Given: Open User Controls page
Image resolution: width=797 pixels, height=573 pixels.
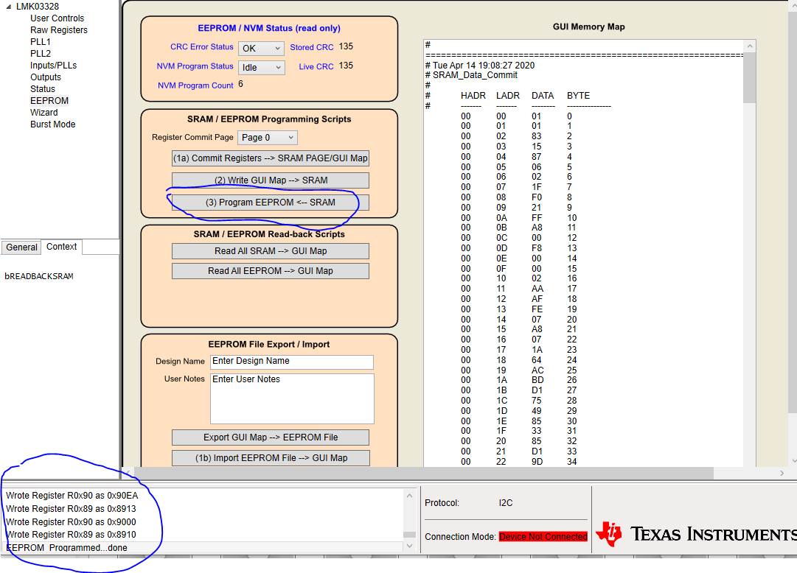Looking at the screenshot, I should (57, 18).
